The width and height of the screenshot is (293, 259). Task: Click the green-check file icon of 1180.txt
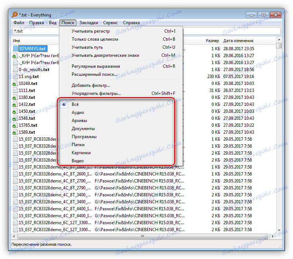point(15,97)
